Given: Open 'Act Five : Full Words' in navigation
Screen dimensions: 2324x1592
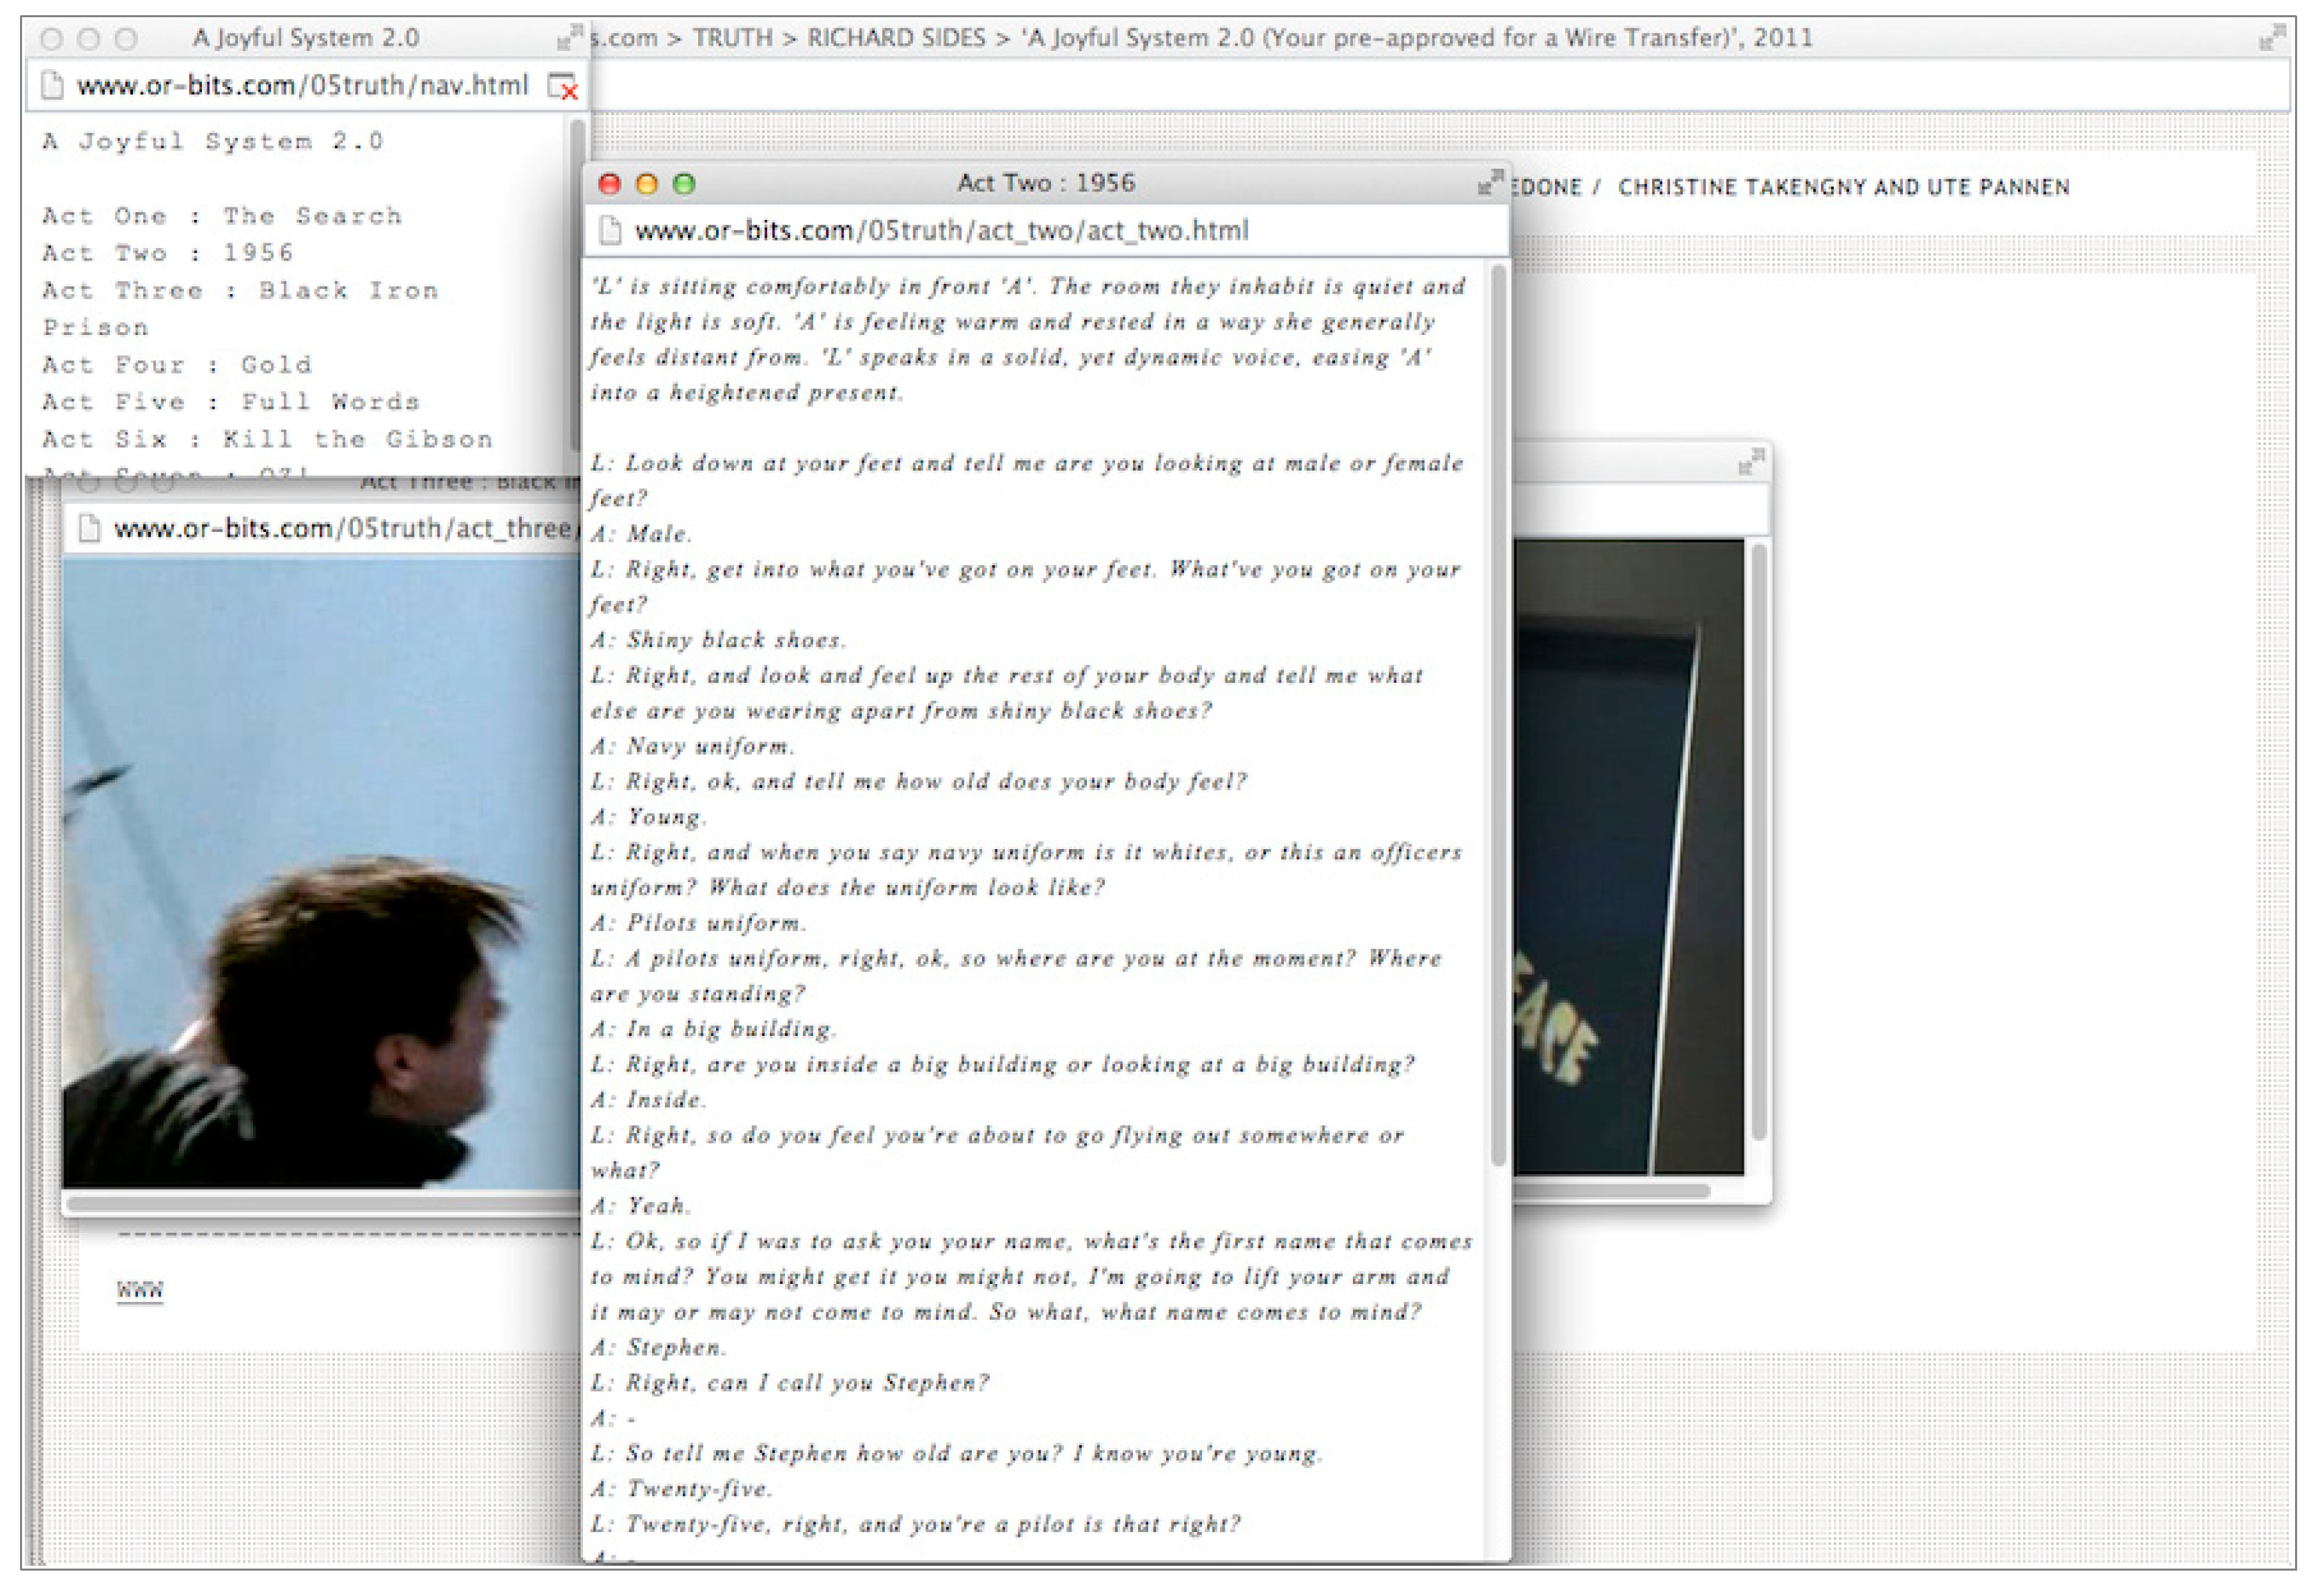Looking at the screenshot, I should tap(230, 402).
